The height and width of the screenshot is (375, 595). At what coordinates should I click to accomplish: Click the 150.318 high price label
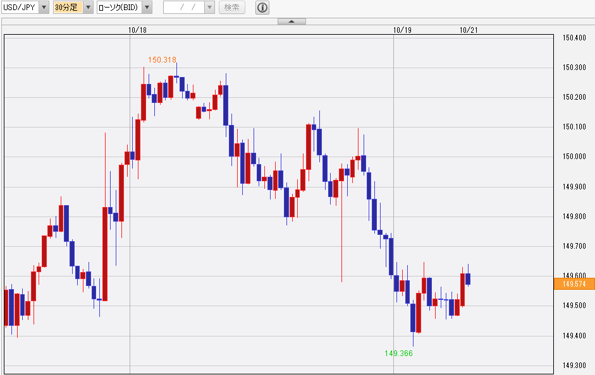(162, 60)
